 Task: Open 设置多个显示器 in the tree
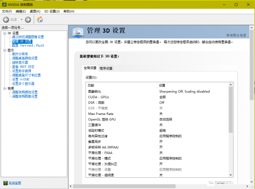pyautogui.click(x=23, y=84)
